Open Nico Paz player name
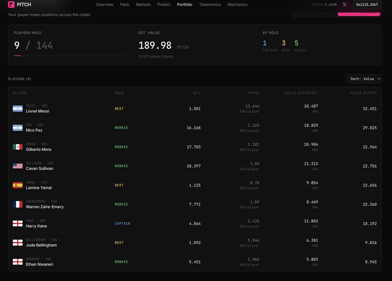Screen dimensions: 392x281 [34, 130]
